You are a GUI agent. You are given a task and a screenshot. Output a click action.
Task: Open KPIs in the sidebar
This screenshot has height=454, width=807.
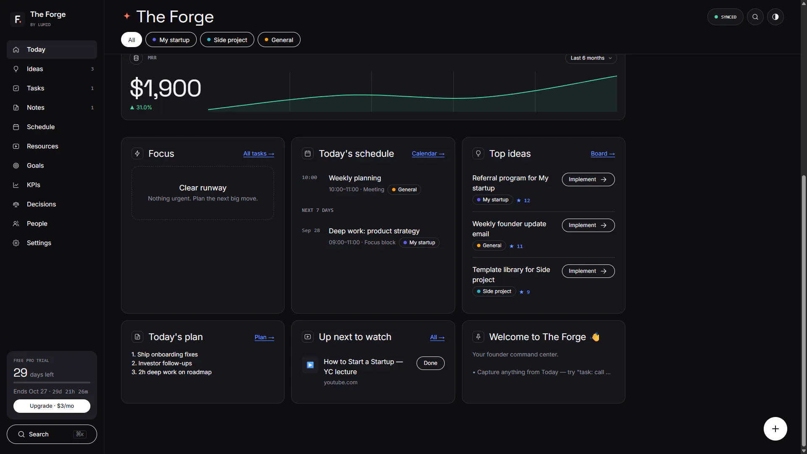point(52,185)
